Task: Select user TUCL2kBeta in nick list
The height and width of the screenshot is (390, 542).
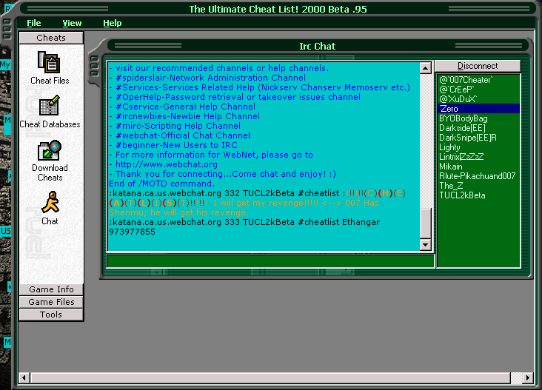Action: [x=479, y=195]
